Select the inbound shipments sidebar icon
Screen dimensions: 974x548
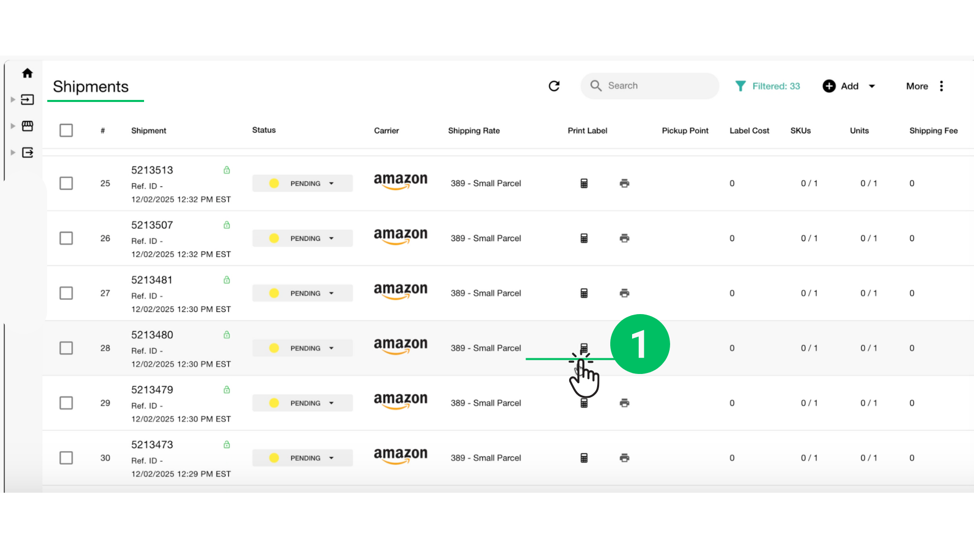click(27, 99)
